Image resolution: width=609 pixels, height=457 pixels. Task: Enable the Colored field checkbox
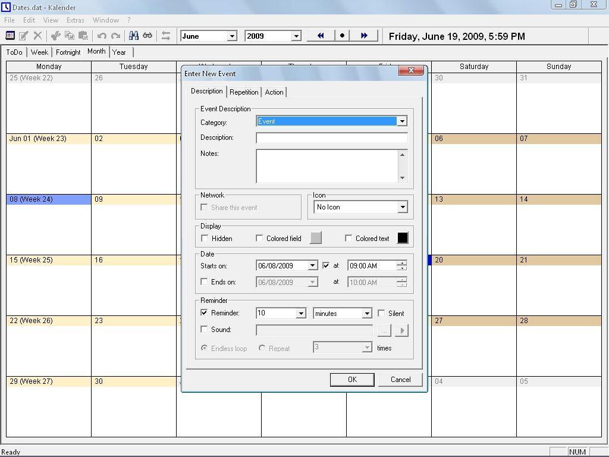[x=259, y=238]
